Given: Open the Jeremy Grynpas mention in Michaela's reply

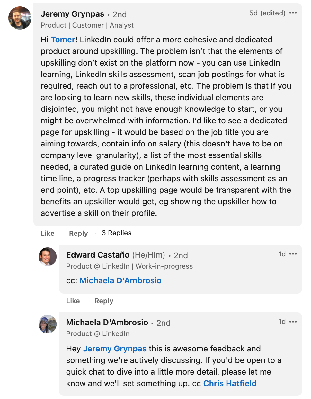Looking at the screenshot, I should [x=115, y=349].
